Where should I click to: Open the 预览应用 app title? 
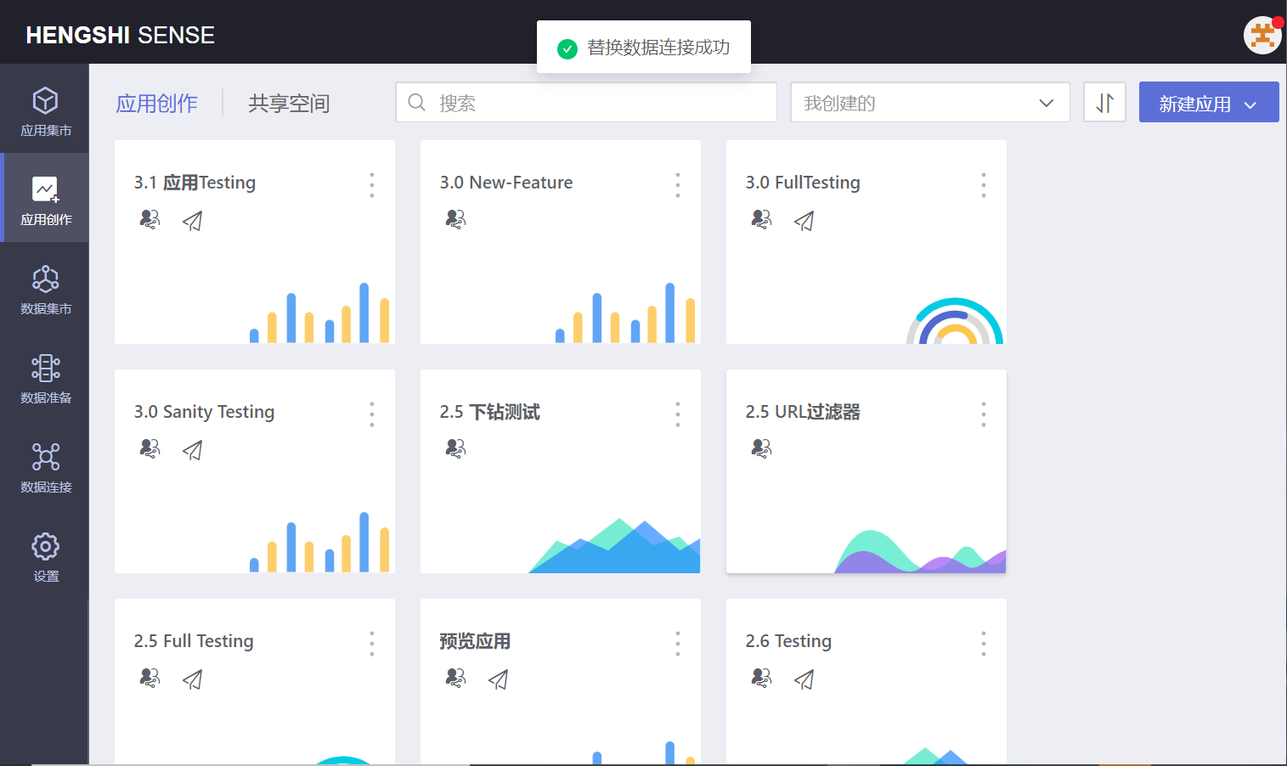475,641
